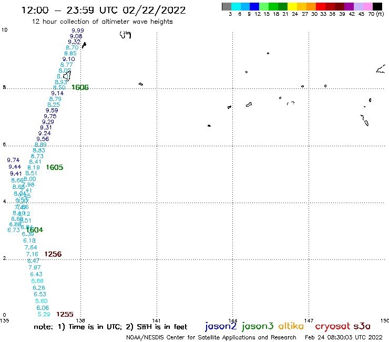
Task: Click the 9.08 wave height value
Action: (76, 36)
